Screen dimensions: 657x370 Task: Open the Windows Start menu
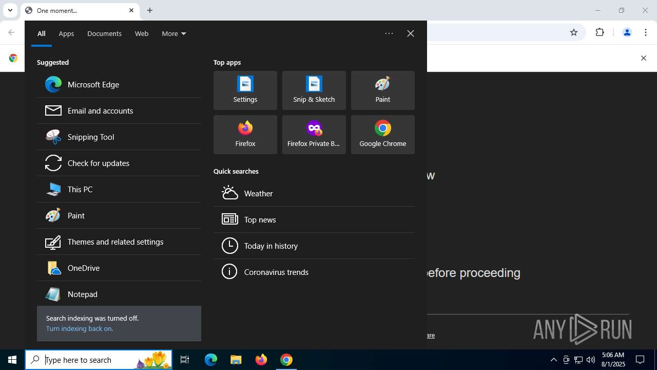pyautogui.click(x=12, y=360)
